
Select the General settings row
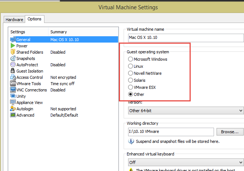pyautogui.click(x=63, y=40)
